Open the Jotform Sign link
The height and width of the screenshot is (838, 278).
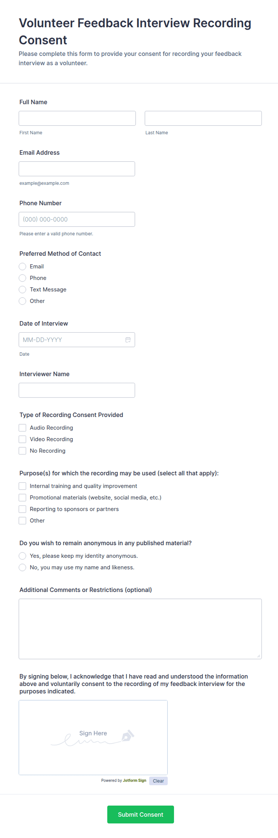[134, 780]
